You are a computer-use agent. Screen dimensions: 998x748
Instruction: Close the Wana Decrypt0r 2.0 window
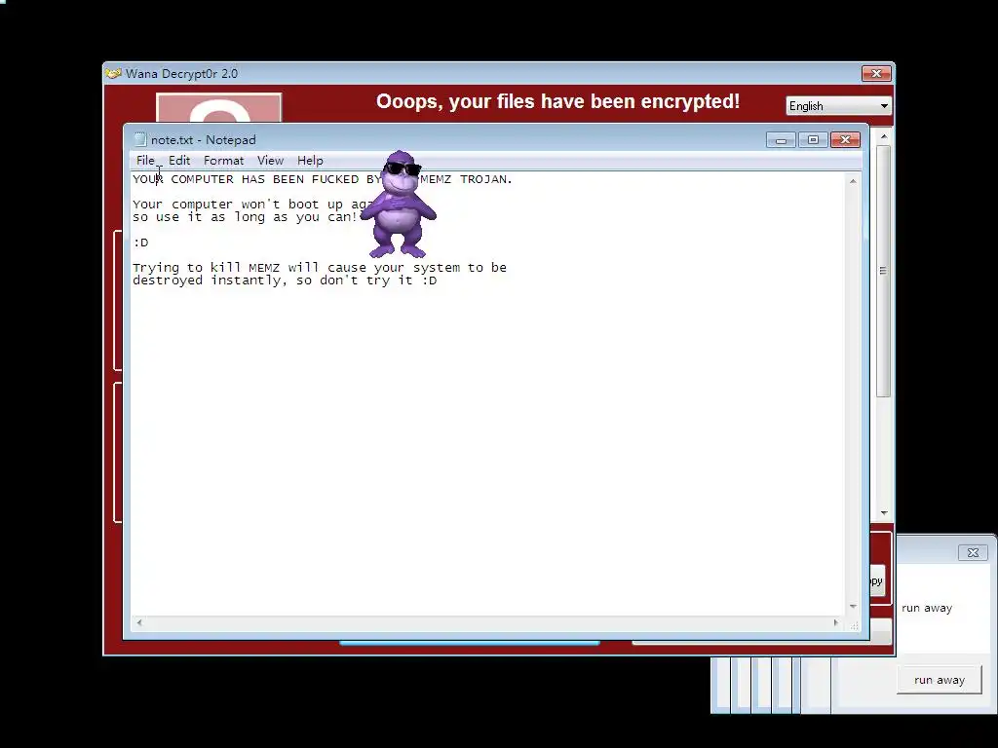[876, 74]
